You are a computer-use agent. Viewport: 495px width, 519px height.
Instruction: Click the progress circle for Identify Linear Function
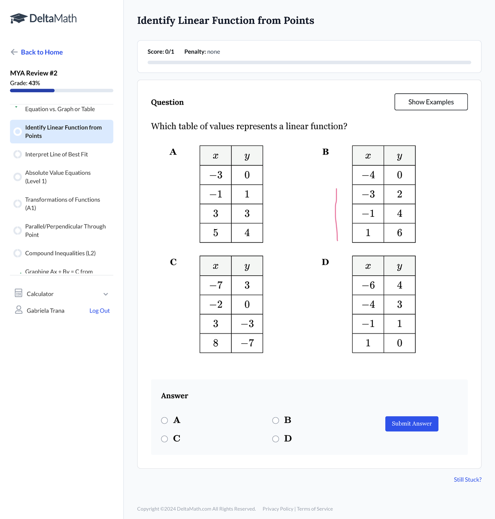[17, 132]
